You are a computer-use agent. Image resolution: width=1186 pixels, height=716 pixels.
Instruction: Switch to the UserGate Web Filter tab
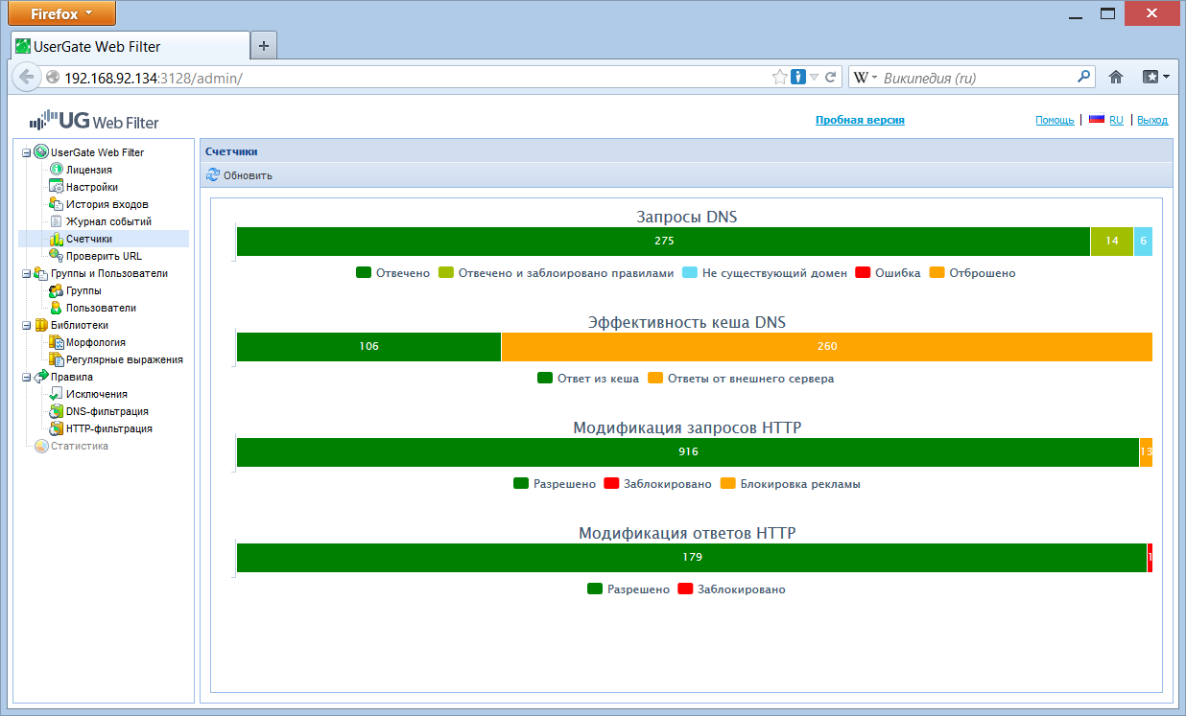click(130, 46)
